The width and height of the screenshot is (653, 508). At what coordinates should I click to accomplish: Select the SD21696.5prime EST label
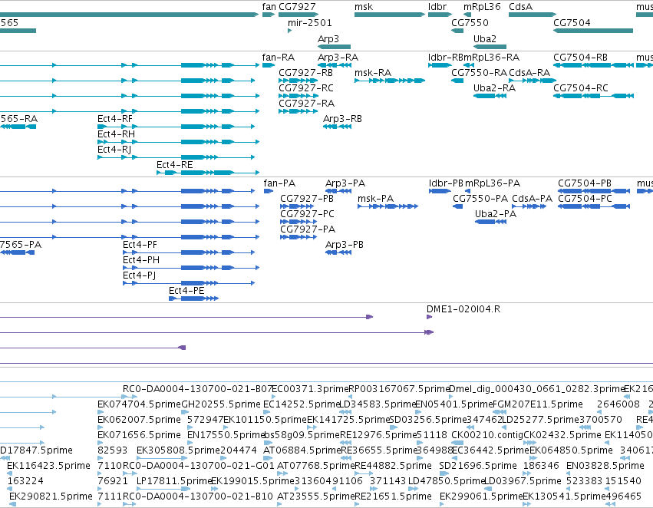[x=478, y=466]
